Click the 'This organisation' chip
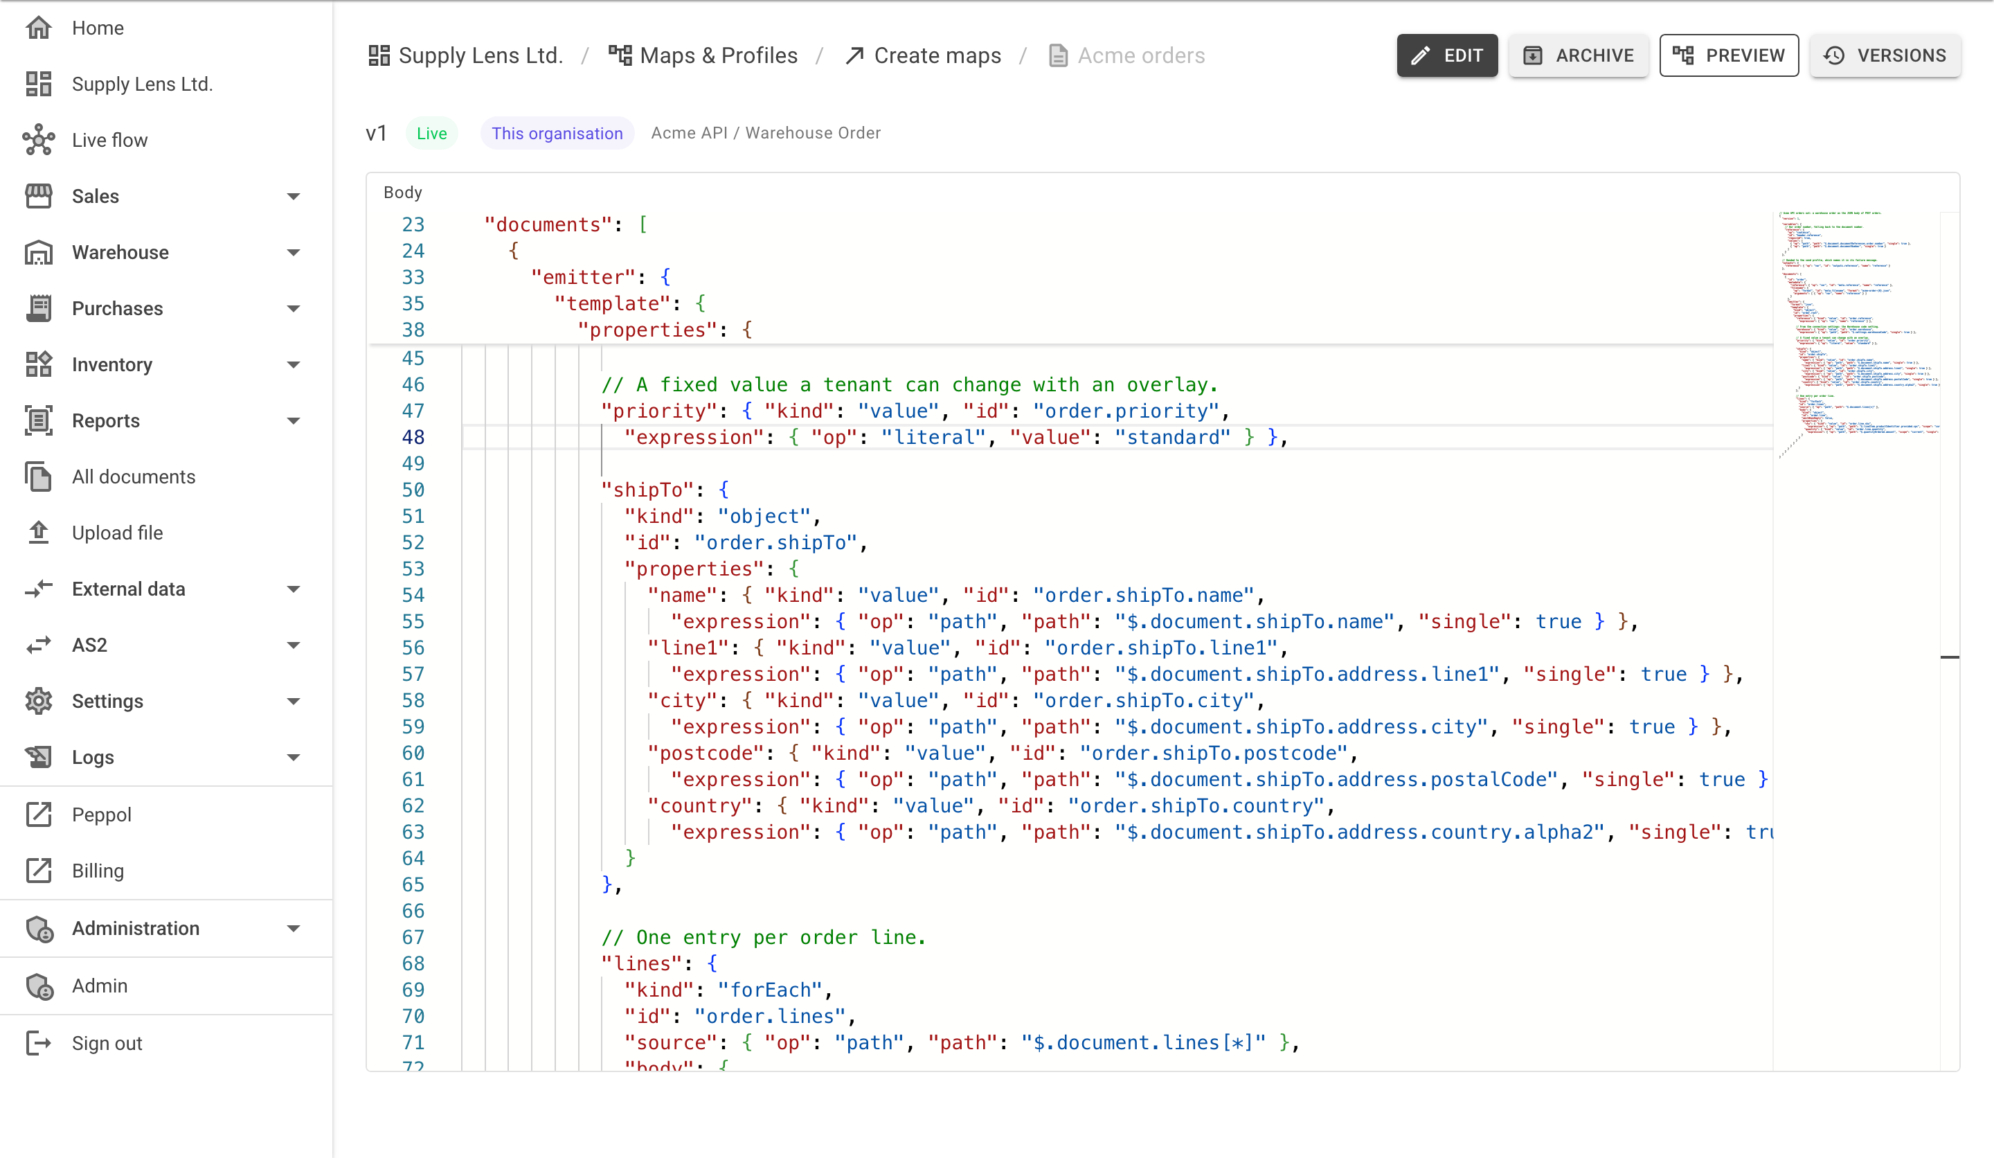Screen dimensions: 1994x1158 pos(557,133)
